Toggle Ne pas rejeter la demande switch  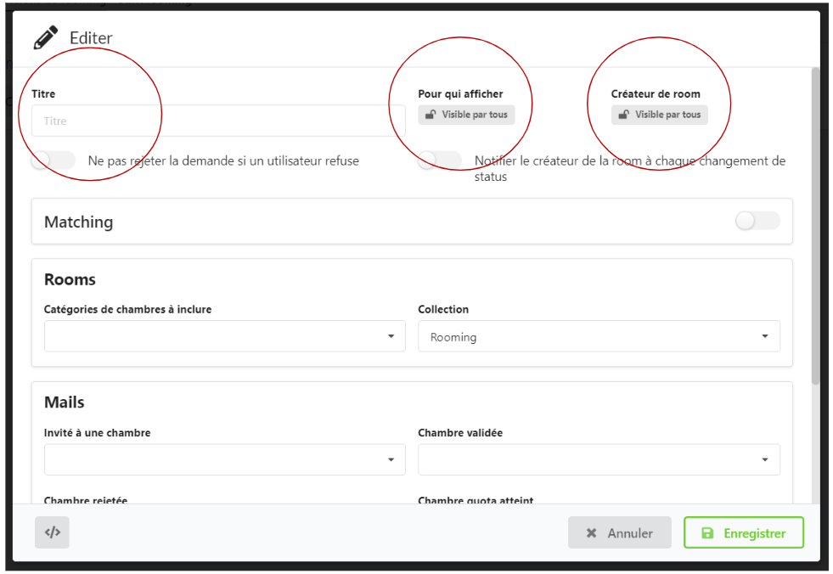53,160
